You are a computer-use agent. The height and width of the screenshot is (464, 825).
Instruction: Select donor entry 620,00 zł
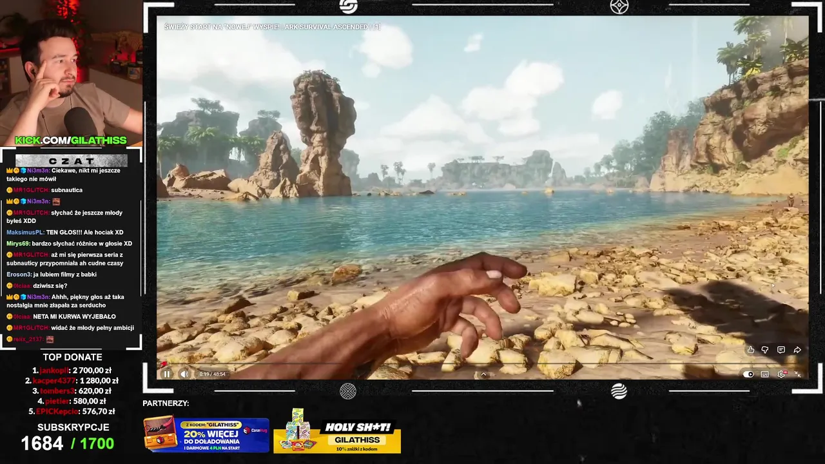(x=72, y=391)
